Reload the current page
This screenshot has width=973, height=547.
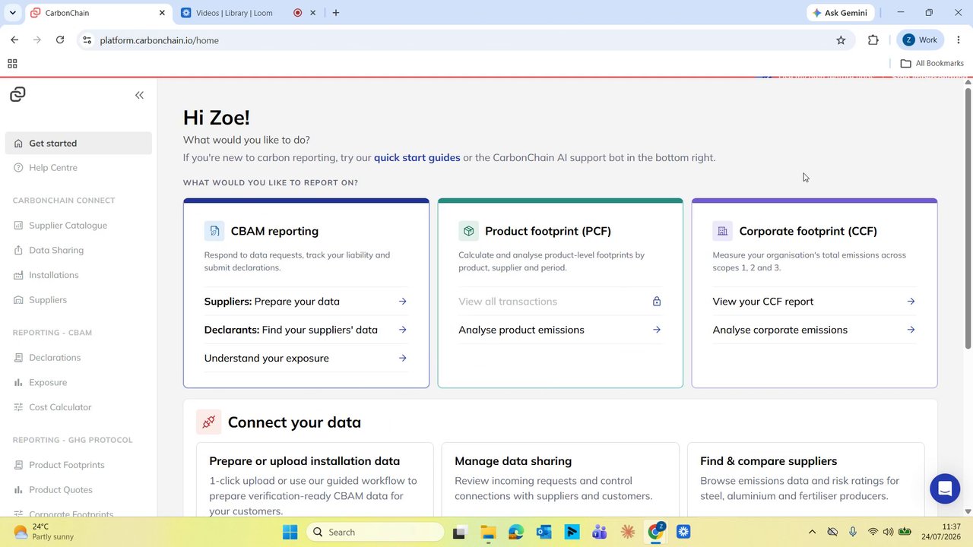(x=60, y=40)
